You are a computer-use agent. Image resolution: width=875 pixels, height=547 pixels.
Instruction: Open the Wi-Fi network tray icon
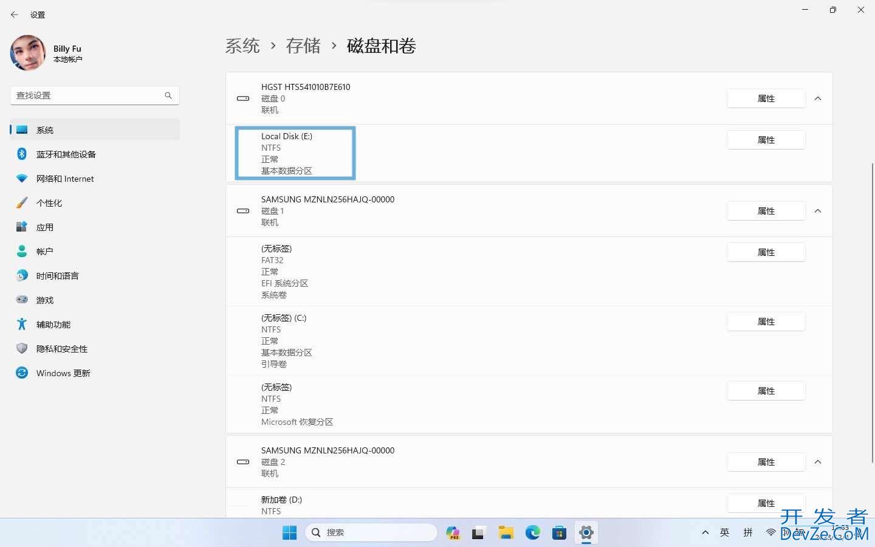[x=770, y=532]
